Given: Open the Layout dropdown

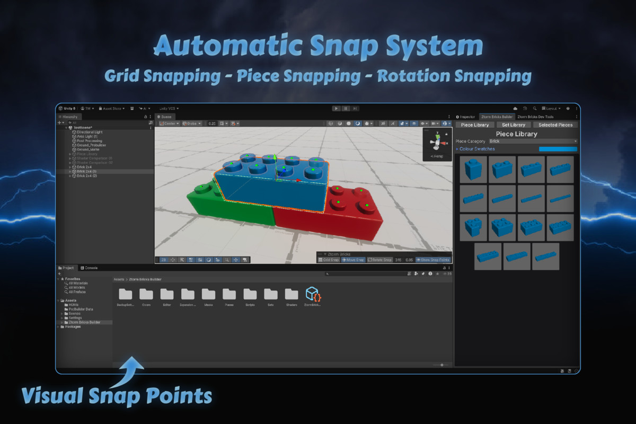Looking at the screenshot, I should coord(552,108).
